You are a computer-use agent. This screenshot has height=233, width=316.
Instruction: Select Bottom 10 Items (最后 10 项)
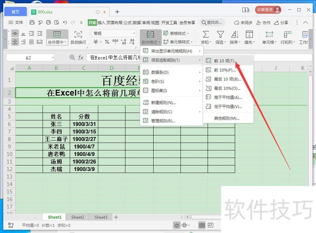[x=228, y=79]
